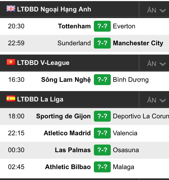Select the Tottenham team name
Image resolution: width=169 pixels, height=180 pixels.
coord(74,26)
